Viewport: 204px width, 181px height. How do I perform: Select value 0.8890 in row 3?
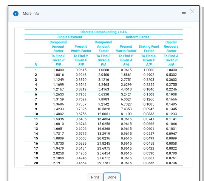[81, 80]
